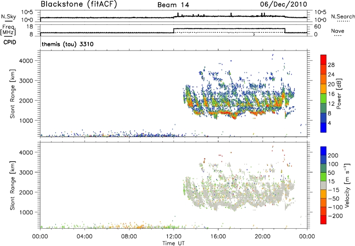Click the left '10^5' noise axis tick
Image resolution: width=355 pixels, height=246 pixels.
point(27,12)
